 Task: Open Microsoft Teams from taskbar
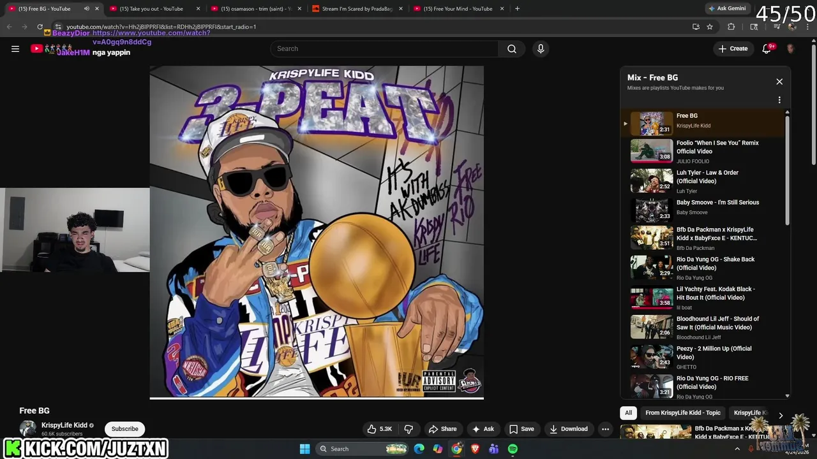point(493,449)
